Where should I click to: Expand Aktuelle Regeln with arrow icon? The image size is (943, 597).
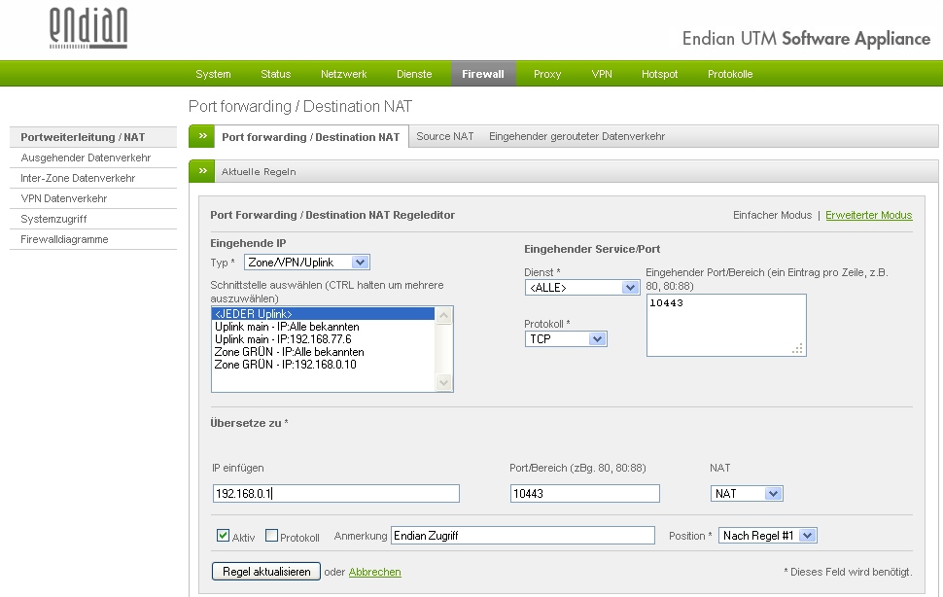[202, 171]
